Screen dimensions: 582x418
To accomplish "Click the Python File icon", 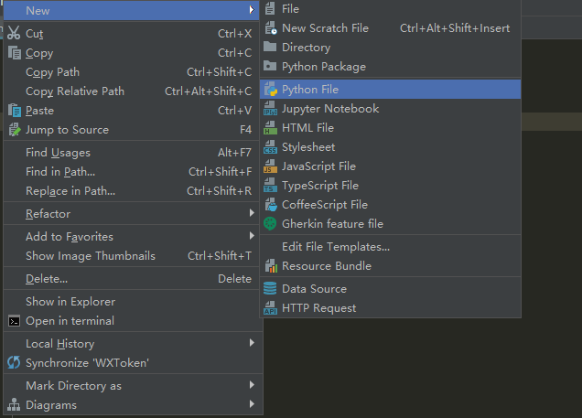I will (270, 90).
